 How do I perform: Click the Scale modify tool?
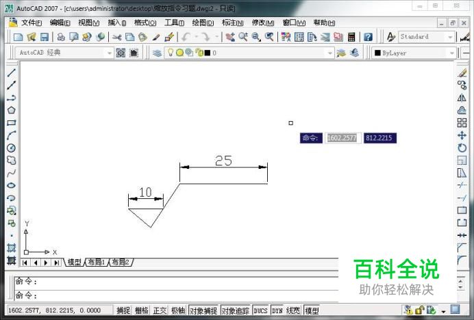coord(462,160)
